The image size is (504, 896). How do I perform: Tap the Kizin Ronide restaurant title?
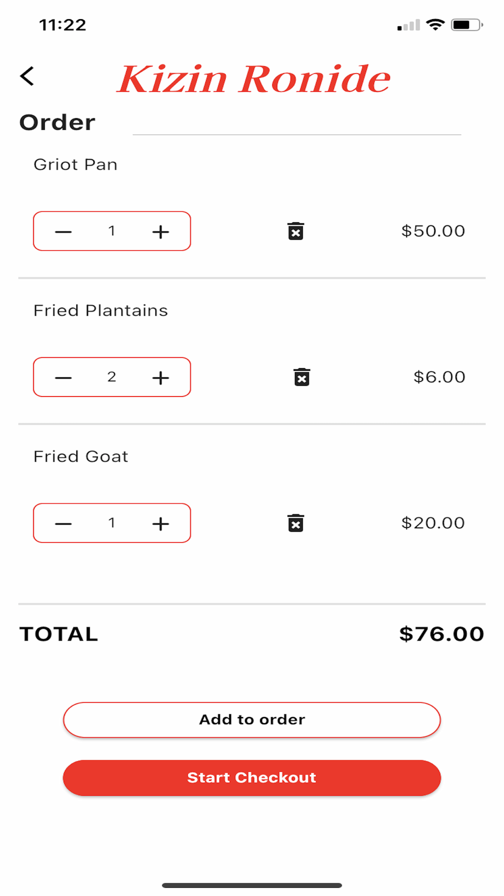tap(254, 79)
